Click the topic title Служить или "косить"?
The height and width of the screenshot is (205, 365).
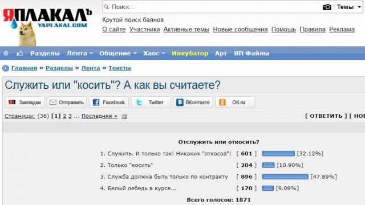pos(113,85)
